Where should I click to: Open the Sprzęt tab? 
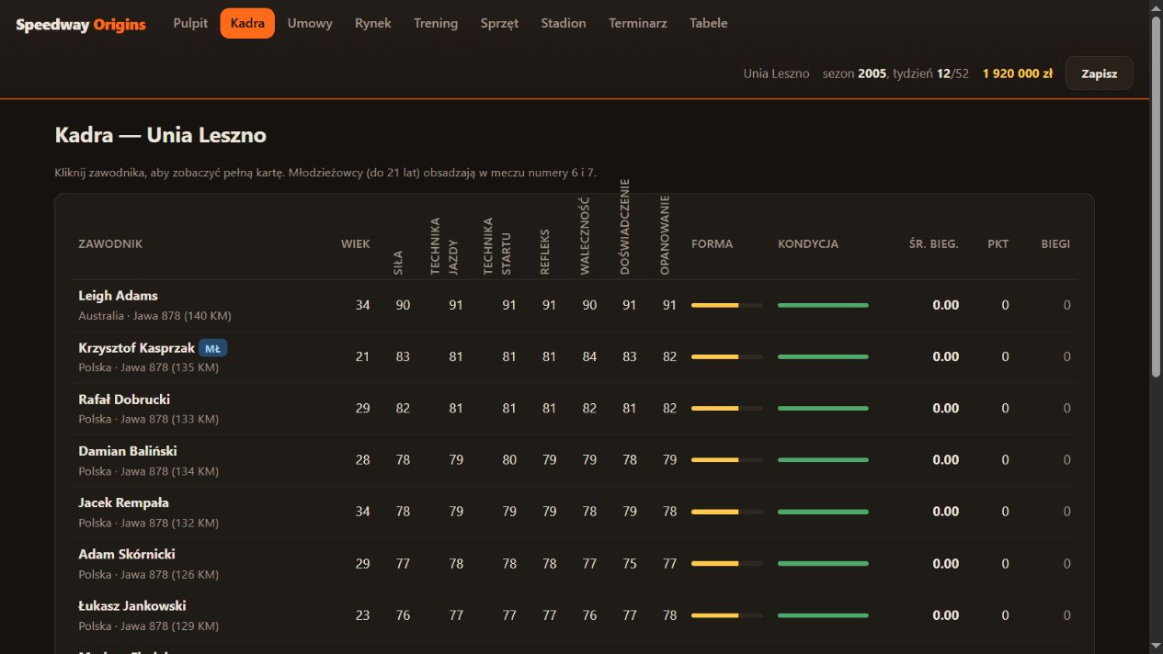pos(499,23)
